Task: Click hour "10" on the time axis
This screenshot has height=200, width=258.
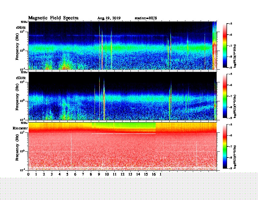Action: (107, 174)
